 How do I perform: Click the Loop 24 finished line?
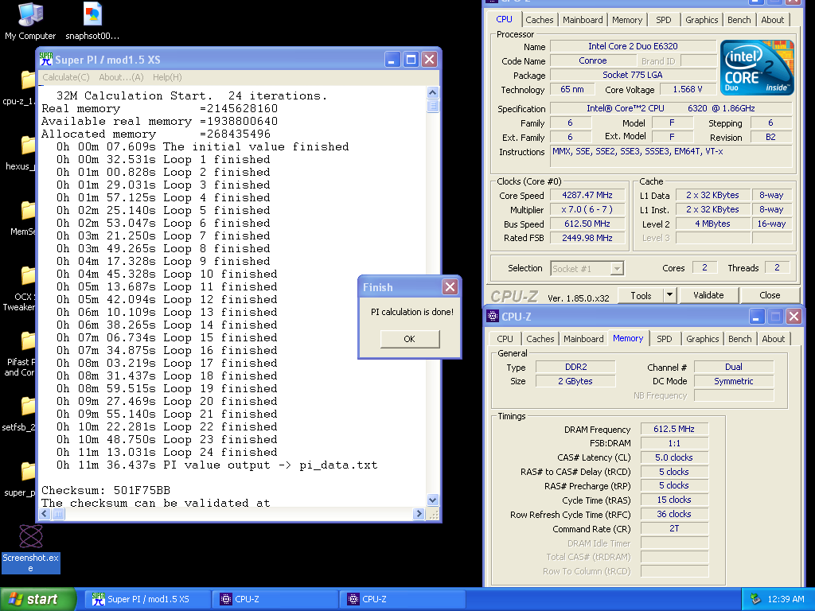coord(167,452)
